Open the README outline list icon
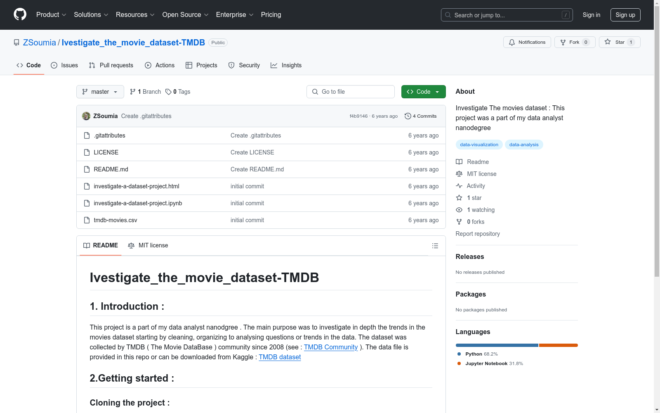Image resolution: width=660 pixels, height=413 pixels. [x=435, y=246]
